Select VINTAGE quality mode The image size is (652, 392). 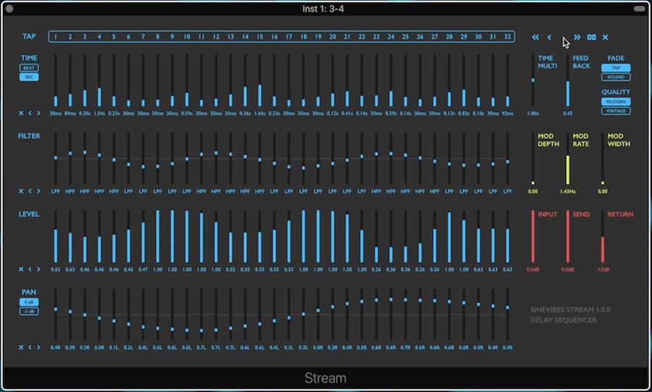[615, 111]
